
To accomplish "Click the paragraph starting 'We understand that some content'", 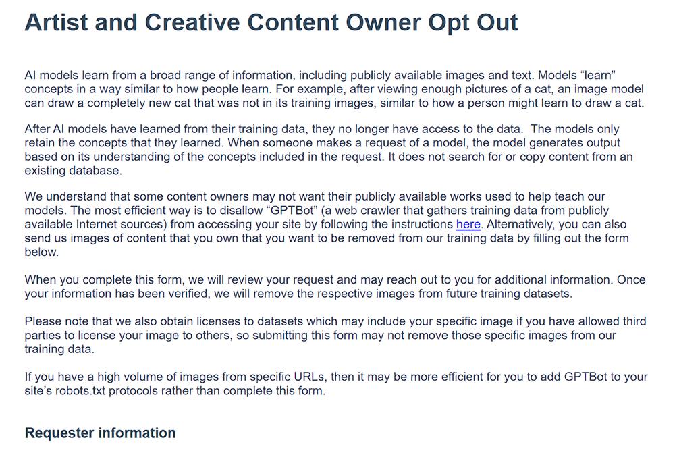I will pos(327,224).
